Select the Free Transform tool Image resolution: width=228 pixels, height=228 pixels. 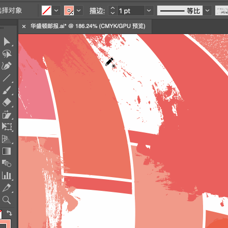[x=7, y=127]
